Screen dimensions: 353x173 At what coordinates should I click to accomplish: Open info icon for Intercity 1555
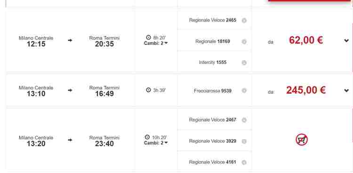(x=244, y=63)
